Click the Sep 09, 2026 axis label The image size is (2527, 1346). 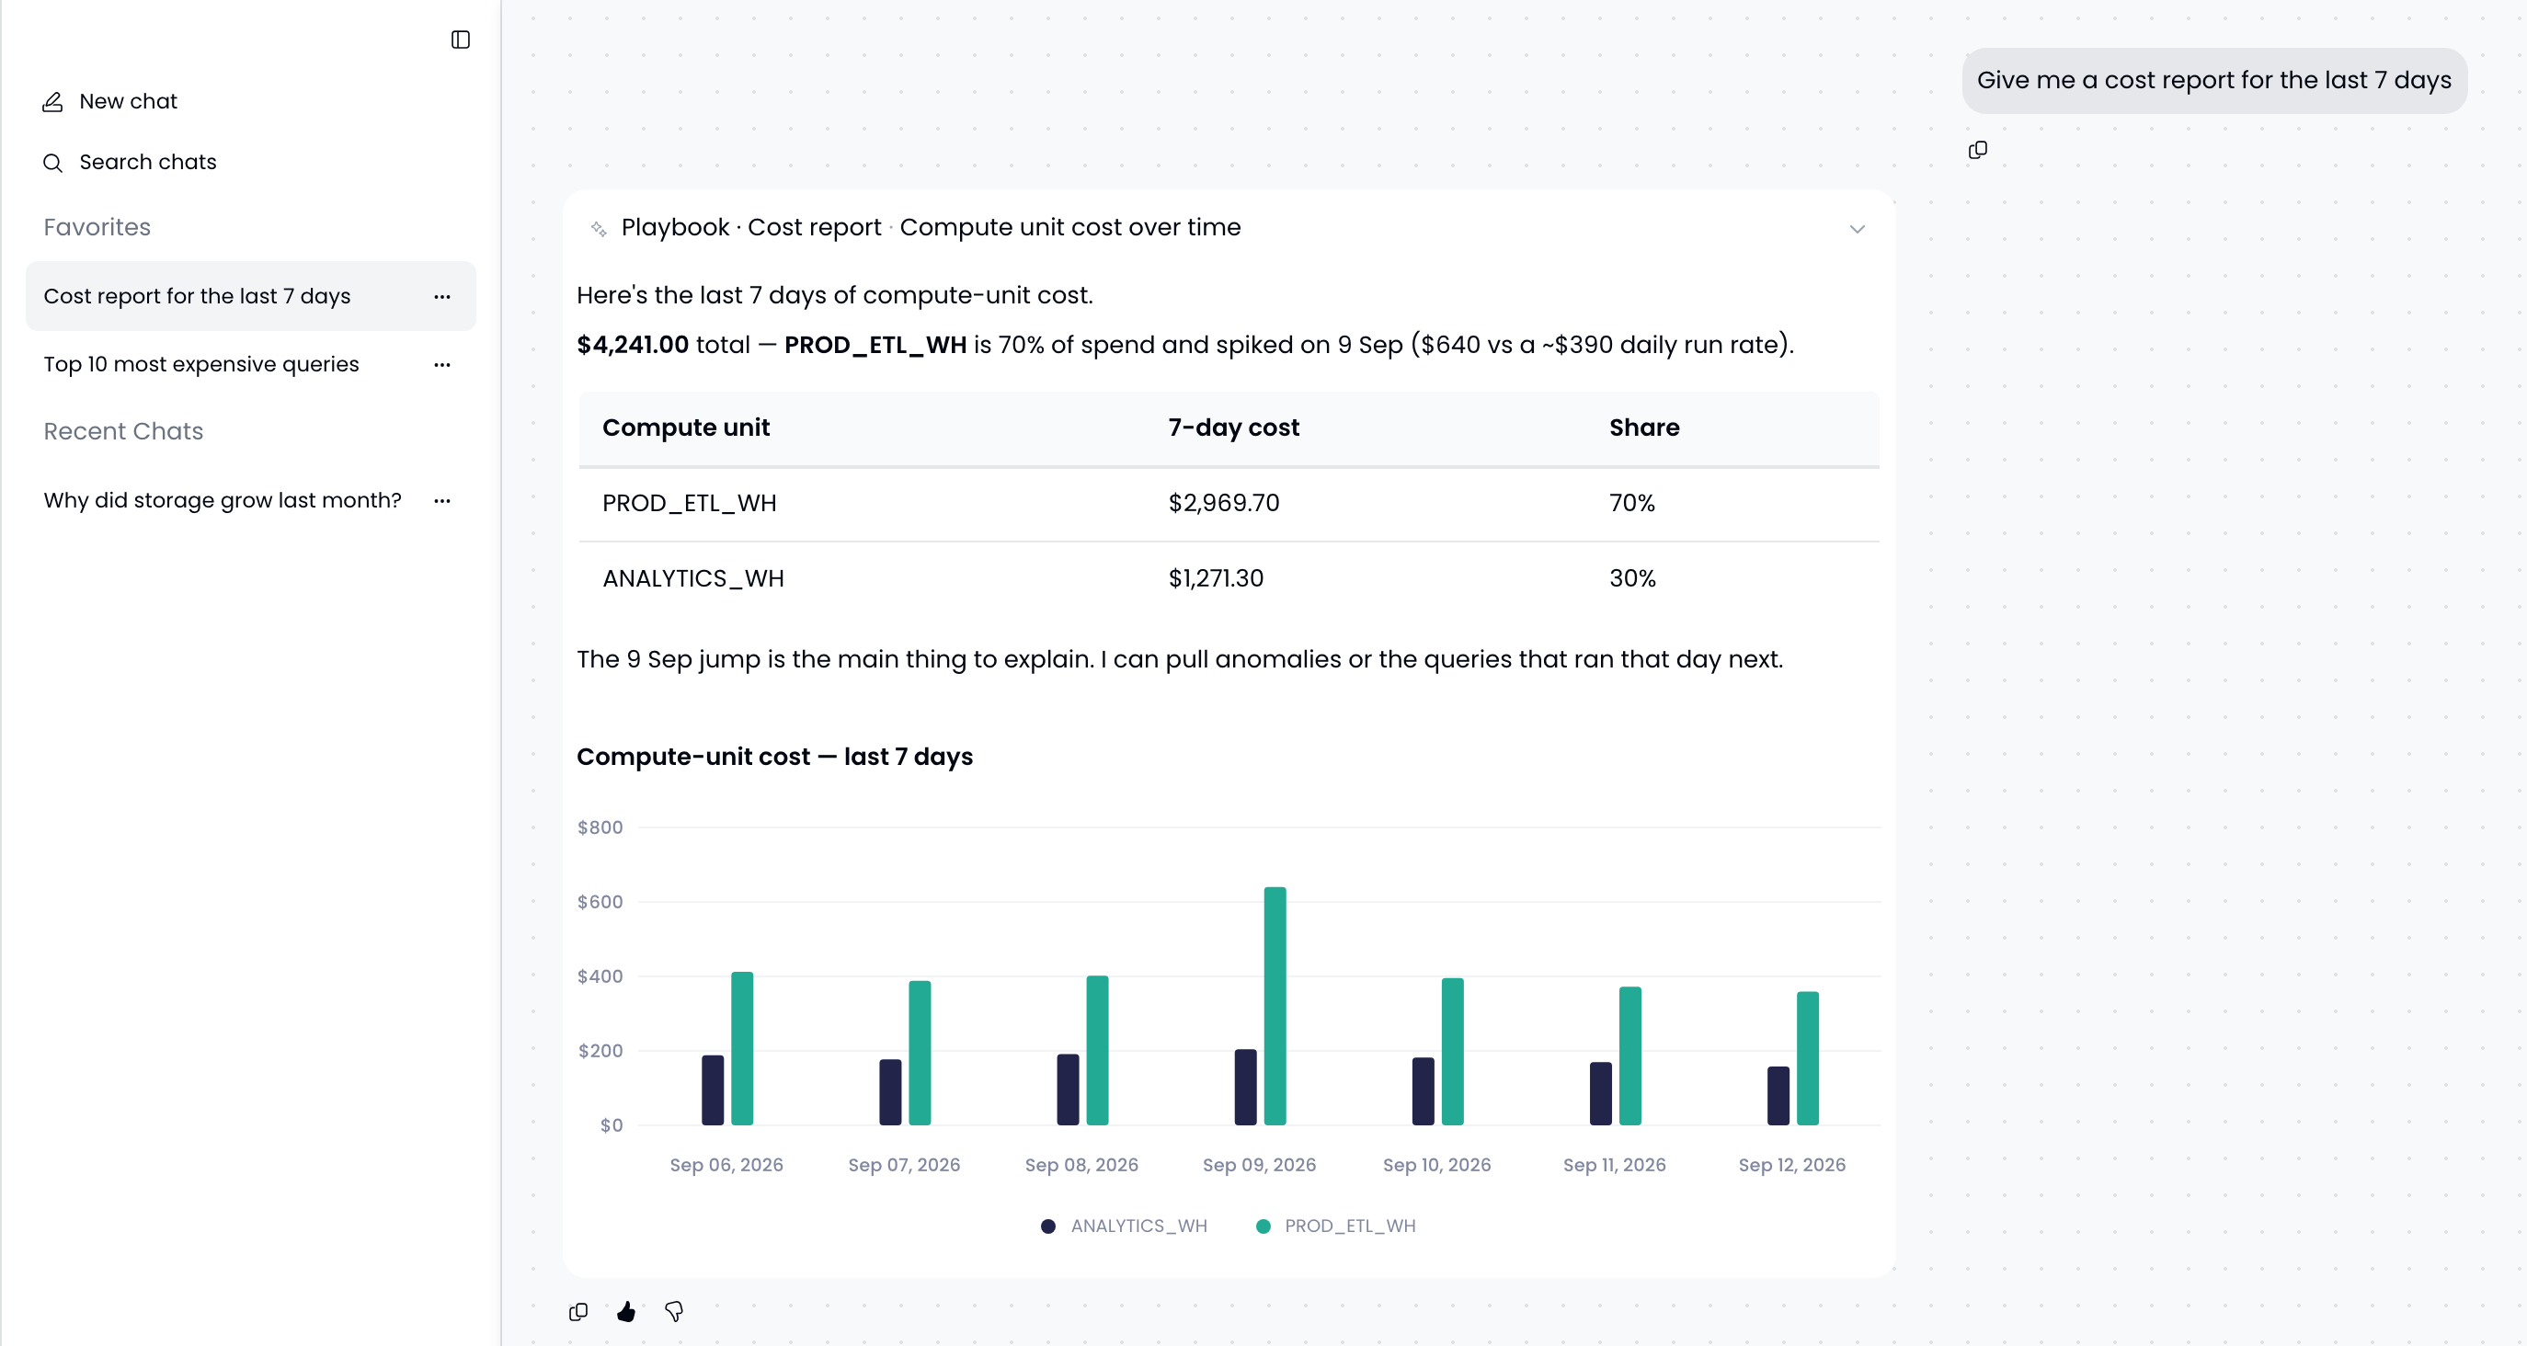click(1260, 1165)
